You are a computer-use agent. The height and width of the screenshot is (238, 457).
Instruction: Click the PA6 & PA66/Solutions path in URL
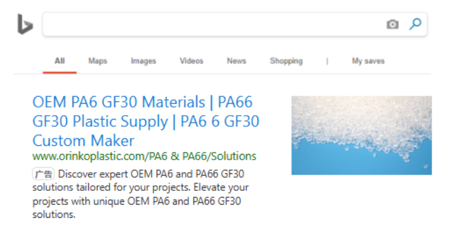203,156
